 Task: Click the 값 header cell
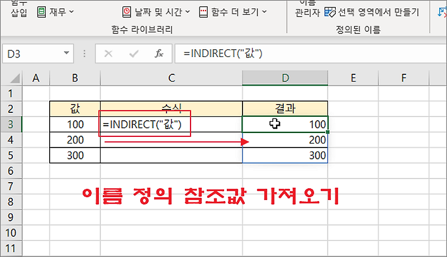click(x=75, y=108)
